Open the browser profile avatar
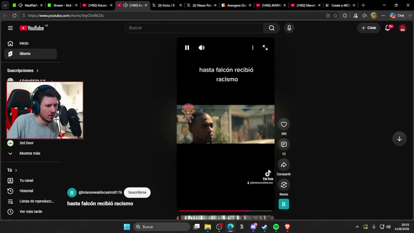The image size is (414, 233). tap(374, 16)
